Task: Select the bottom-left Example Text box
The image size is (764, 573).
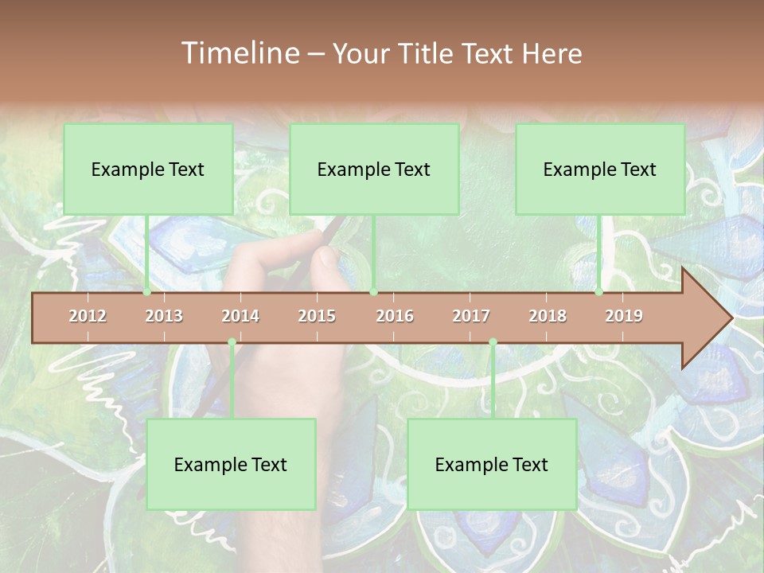Action: click(231, 464)
